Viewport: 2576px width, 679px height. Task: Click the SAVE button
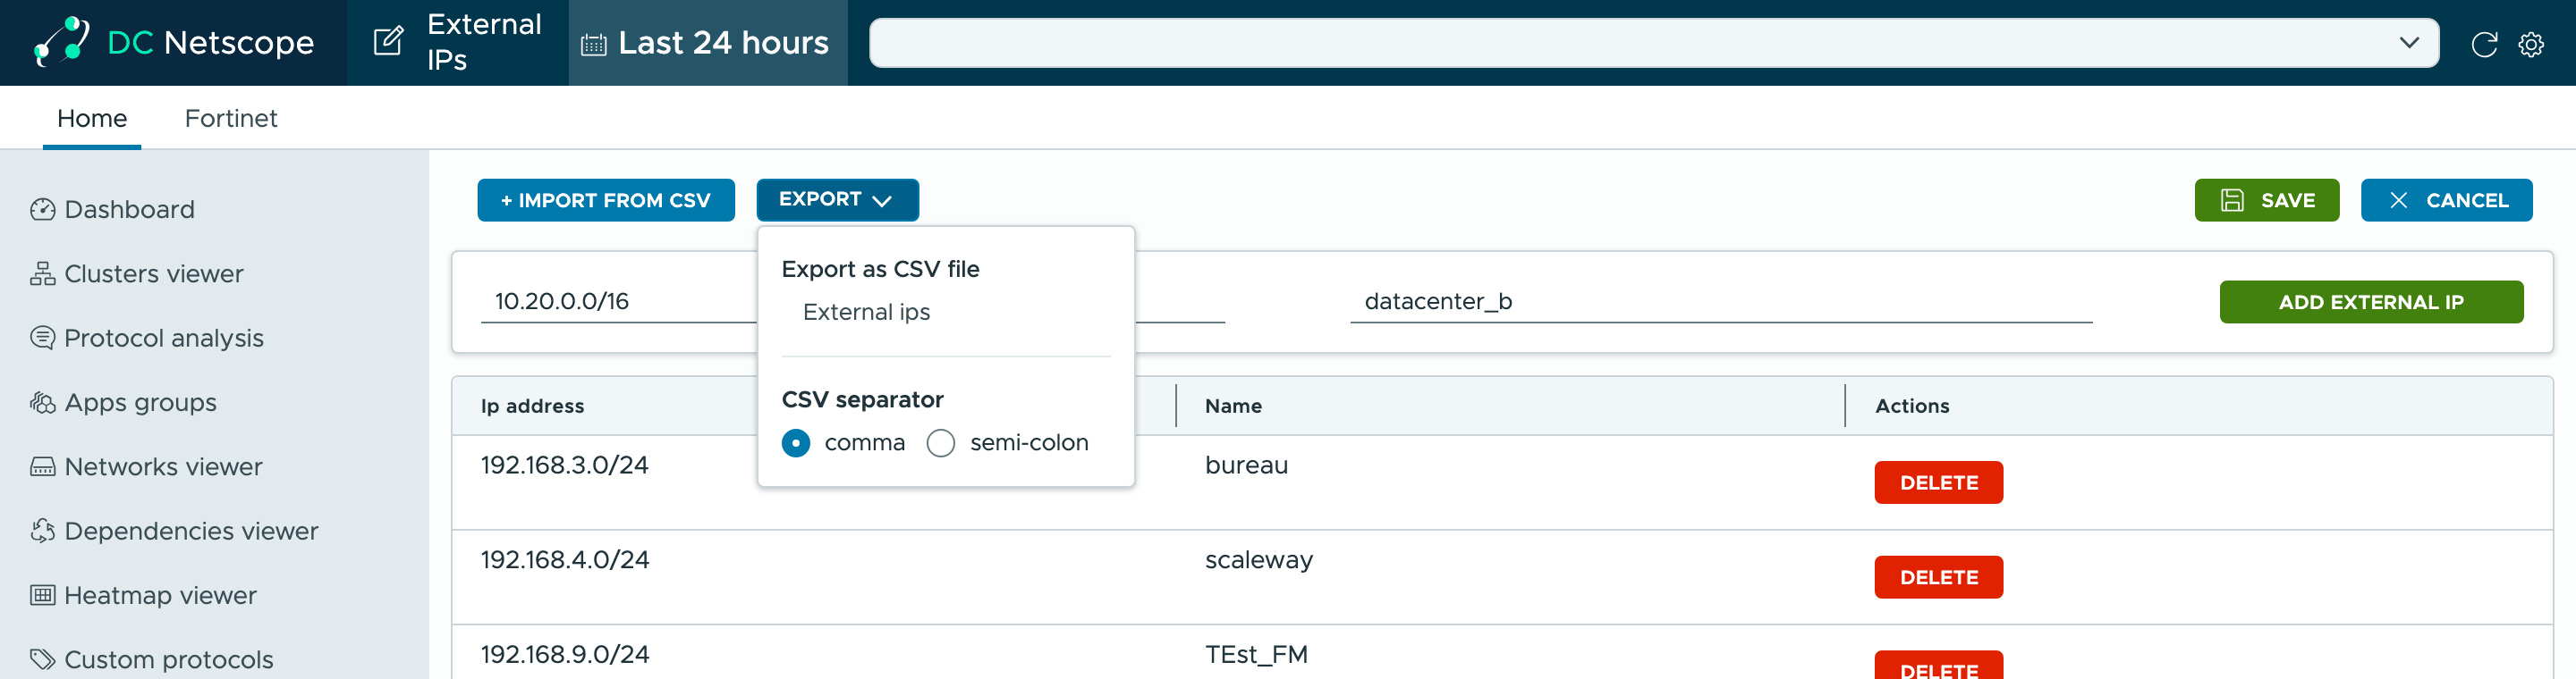(2266, 200)
